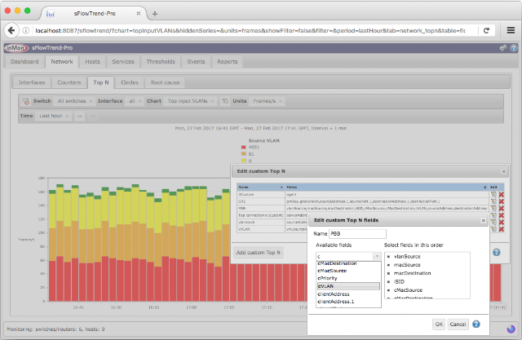
Task: Click the inMon logo
Action: click(16, 48)
